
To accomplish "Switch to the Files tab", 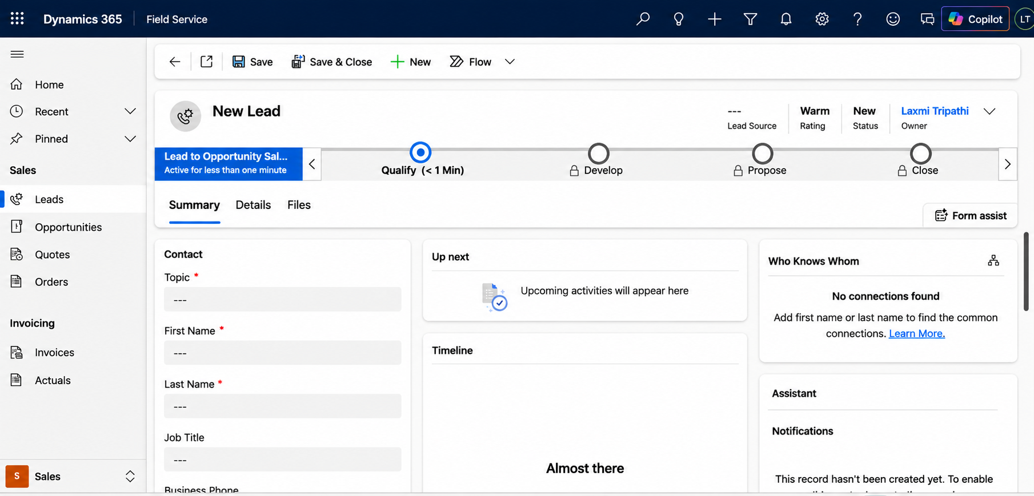I will click(299, 205).
